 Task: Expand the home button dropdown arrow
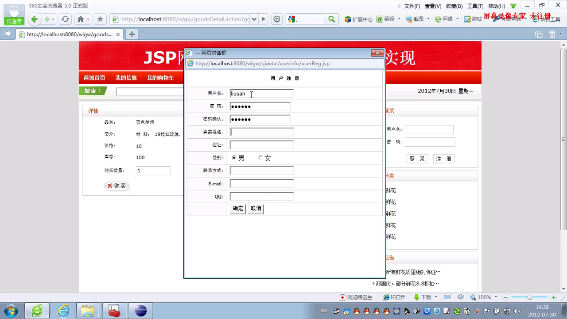click(88, 19)
